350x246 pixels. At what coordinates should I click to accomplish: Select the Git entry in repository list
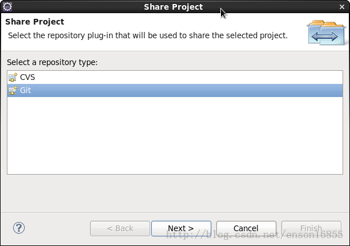pos(175,90)
